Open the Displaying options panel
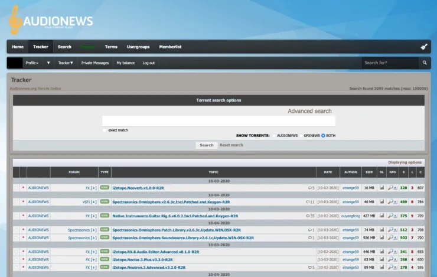 click(x=405, y=162)
